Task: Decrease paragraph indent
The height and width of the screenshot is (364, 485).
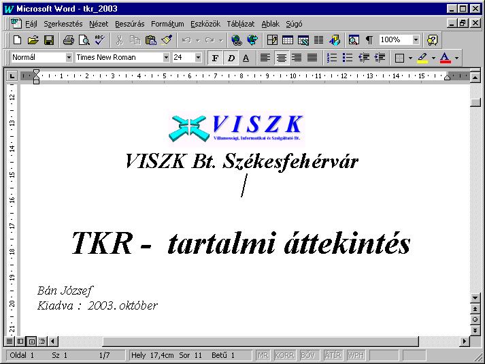Action: (364, 58)
